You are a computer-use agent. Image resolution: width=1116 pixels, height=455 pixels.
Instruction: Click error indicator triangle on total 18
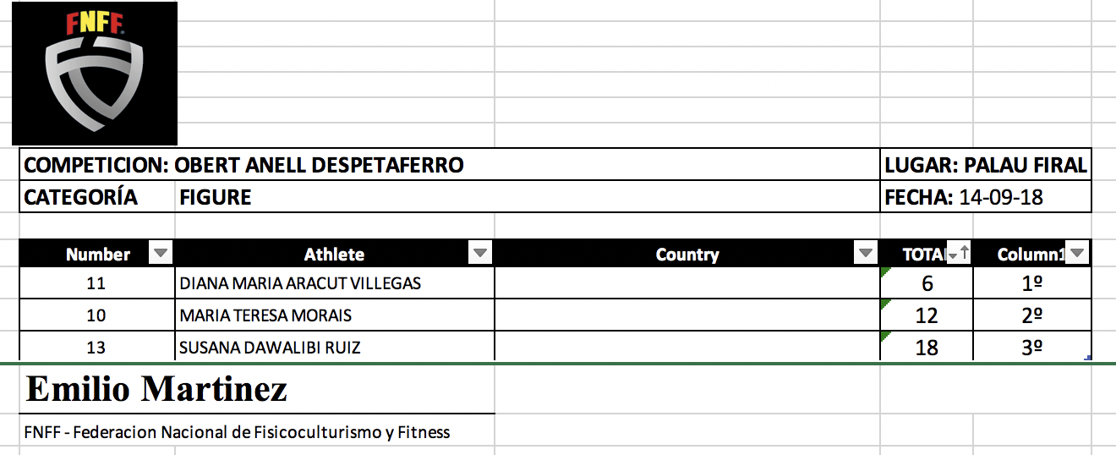(x=884, y=335)
